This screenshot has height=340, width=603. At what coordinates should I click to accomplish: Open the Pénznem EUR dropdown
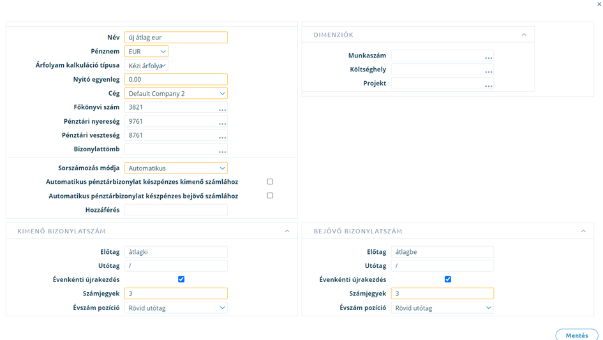(146, 51)
